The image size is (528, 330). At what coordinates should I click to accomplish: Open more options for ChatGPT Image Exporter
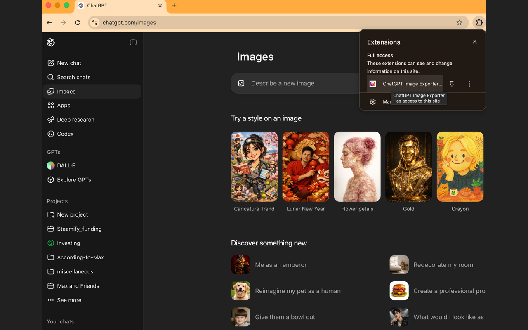(469, 84)
